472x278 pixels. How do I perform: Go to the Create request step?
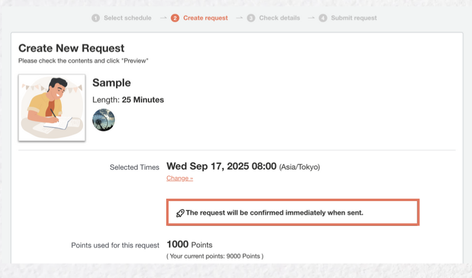coord(206,18)
